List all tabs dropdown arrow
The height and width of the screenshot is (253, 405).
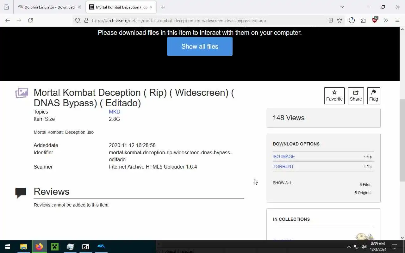click(x=342, y=7)
